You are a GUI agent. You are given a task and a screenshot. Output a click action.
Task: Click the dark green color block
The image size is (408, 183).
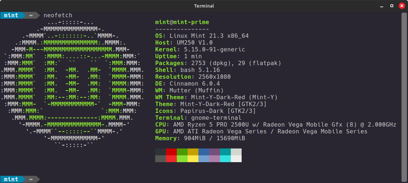[x=182, y=152]
